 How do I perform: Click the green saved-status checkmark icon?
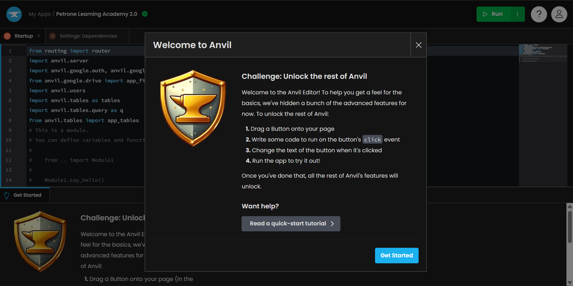pos(145,14)
